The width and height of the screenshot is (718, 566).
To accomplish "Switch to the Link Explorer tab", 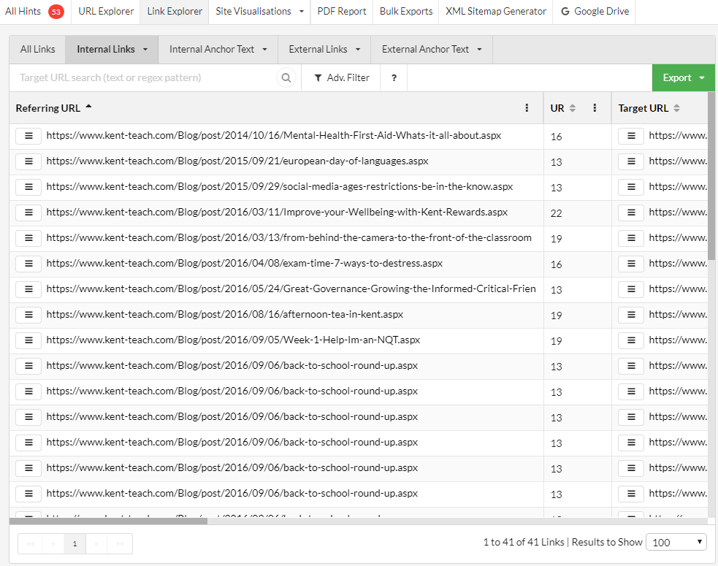I will [x=175, y=12].
